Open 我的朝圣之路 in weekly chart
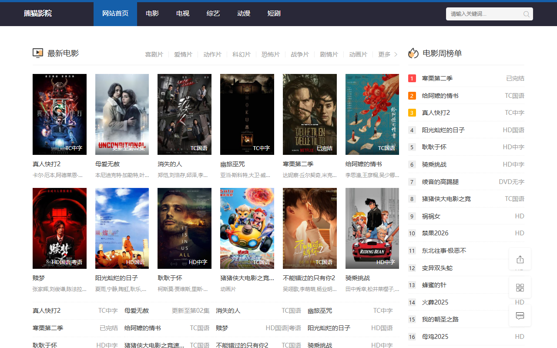 [x=440, y=319]
